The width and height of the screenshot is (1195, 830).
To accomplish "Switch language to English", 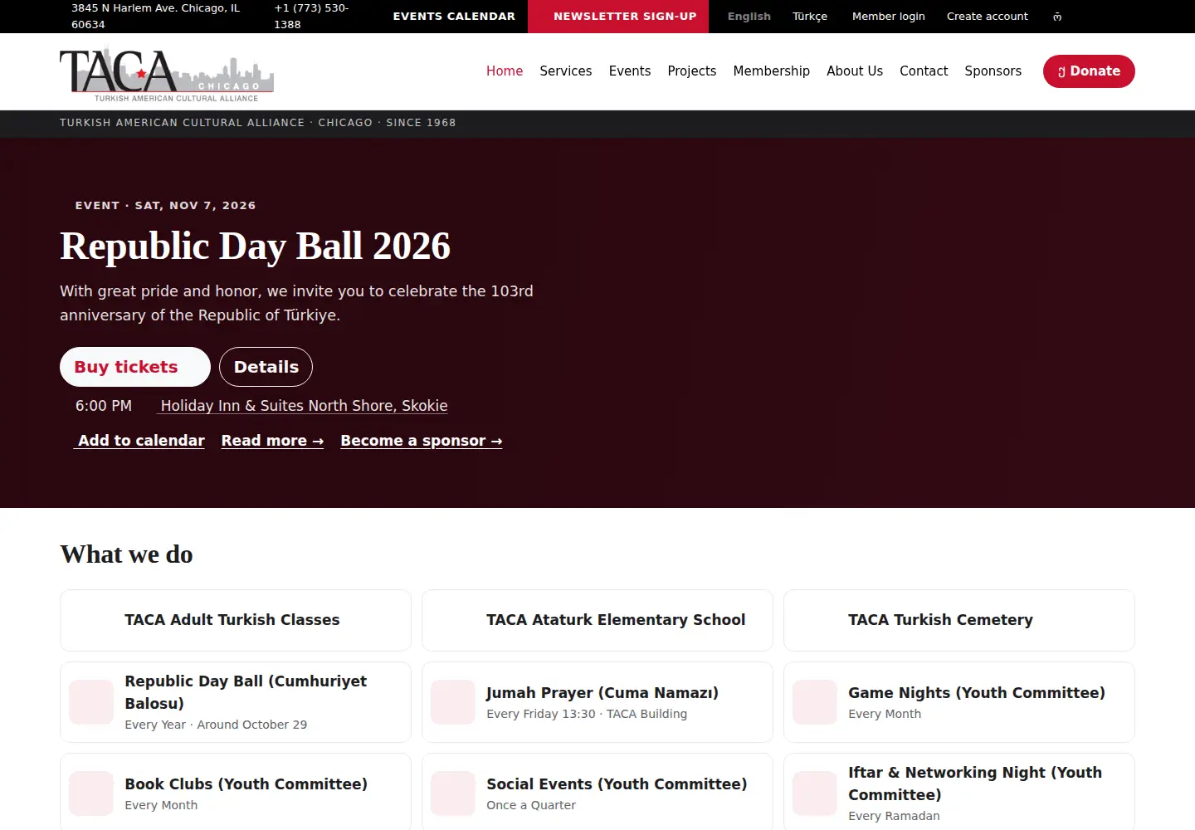I will pyautogui.click(x=749, y=17).
